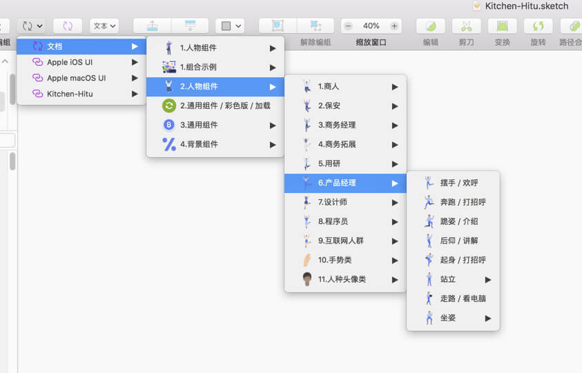Choose 2.通用组件 / 彩色版 / 加载 symbol
The width and height of the screenshot is (582, 373).
pyautogui.click(x=215, y=105)
